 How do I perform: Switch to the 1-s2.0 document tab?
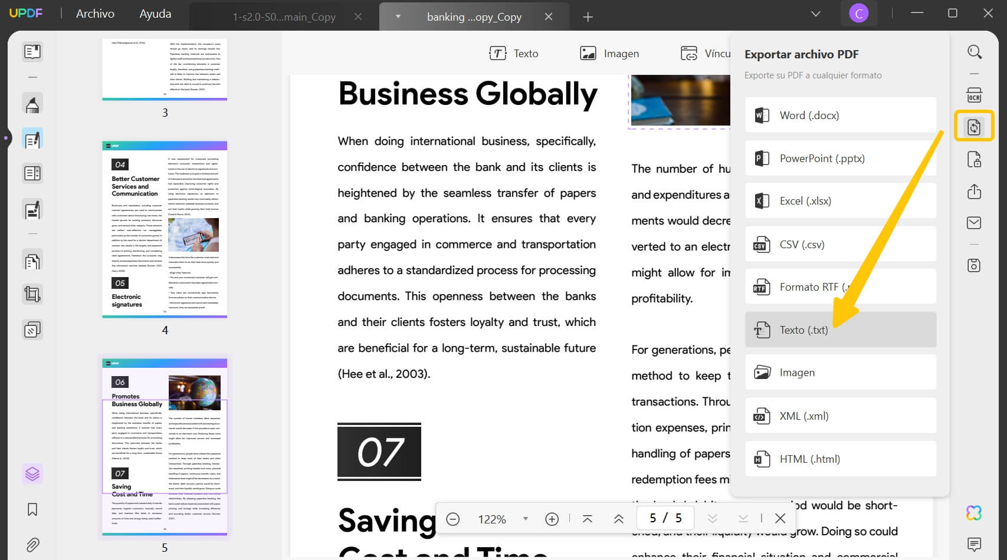coord(285,17)
